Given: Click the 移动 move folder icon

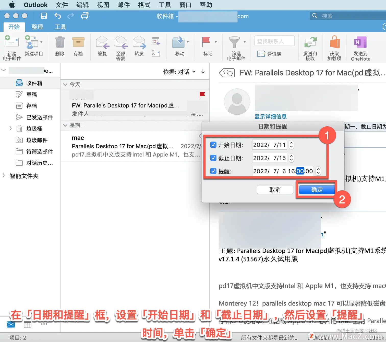Looking at the screenshot, I should click(178, 42).
